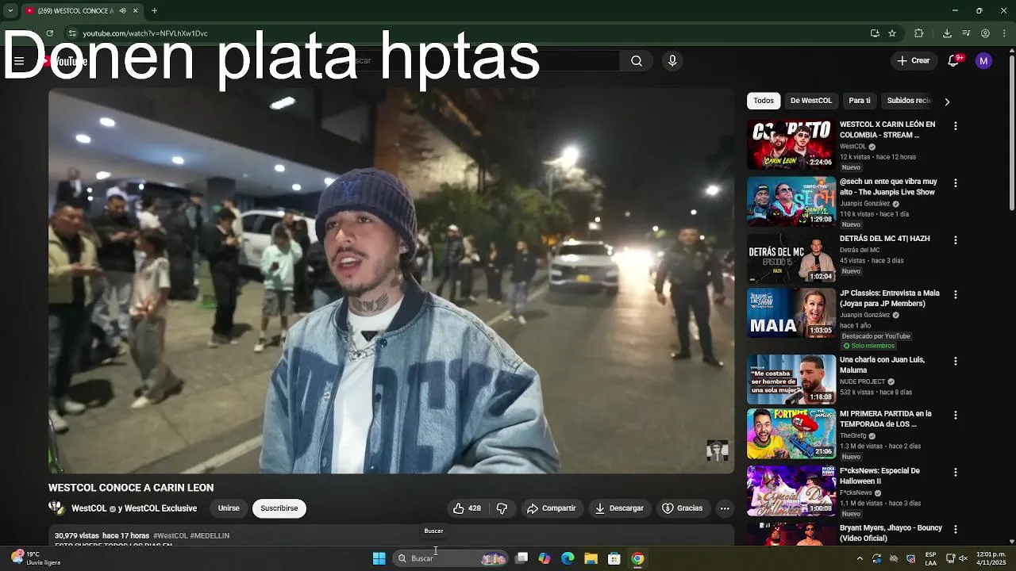Open Chrome media control icon
The height and width of the screenshot is (571, 1016).
point(966,33)
